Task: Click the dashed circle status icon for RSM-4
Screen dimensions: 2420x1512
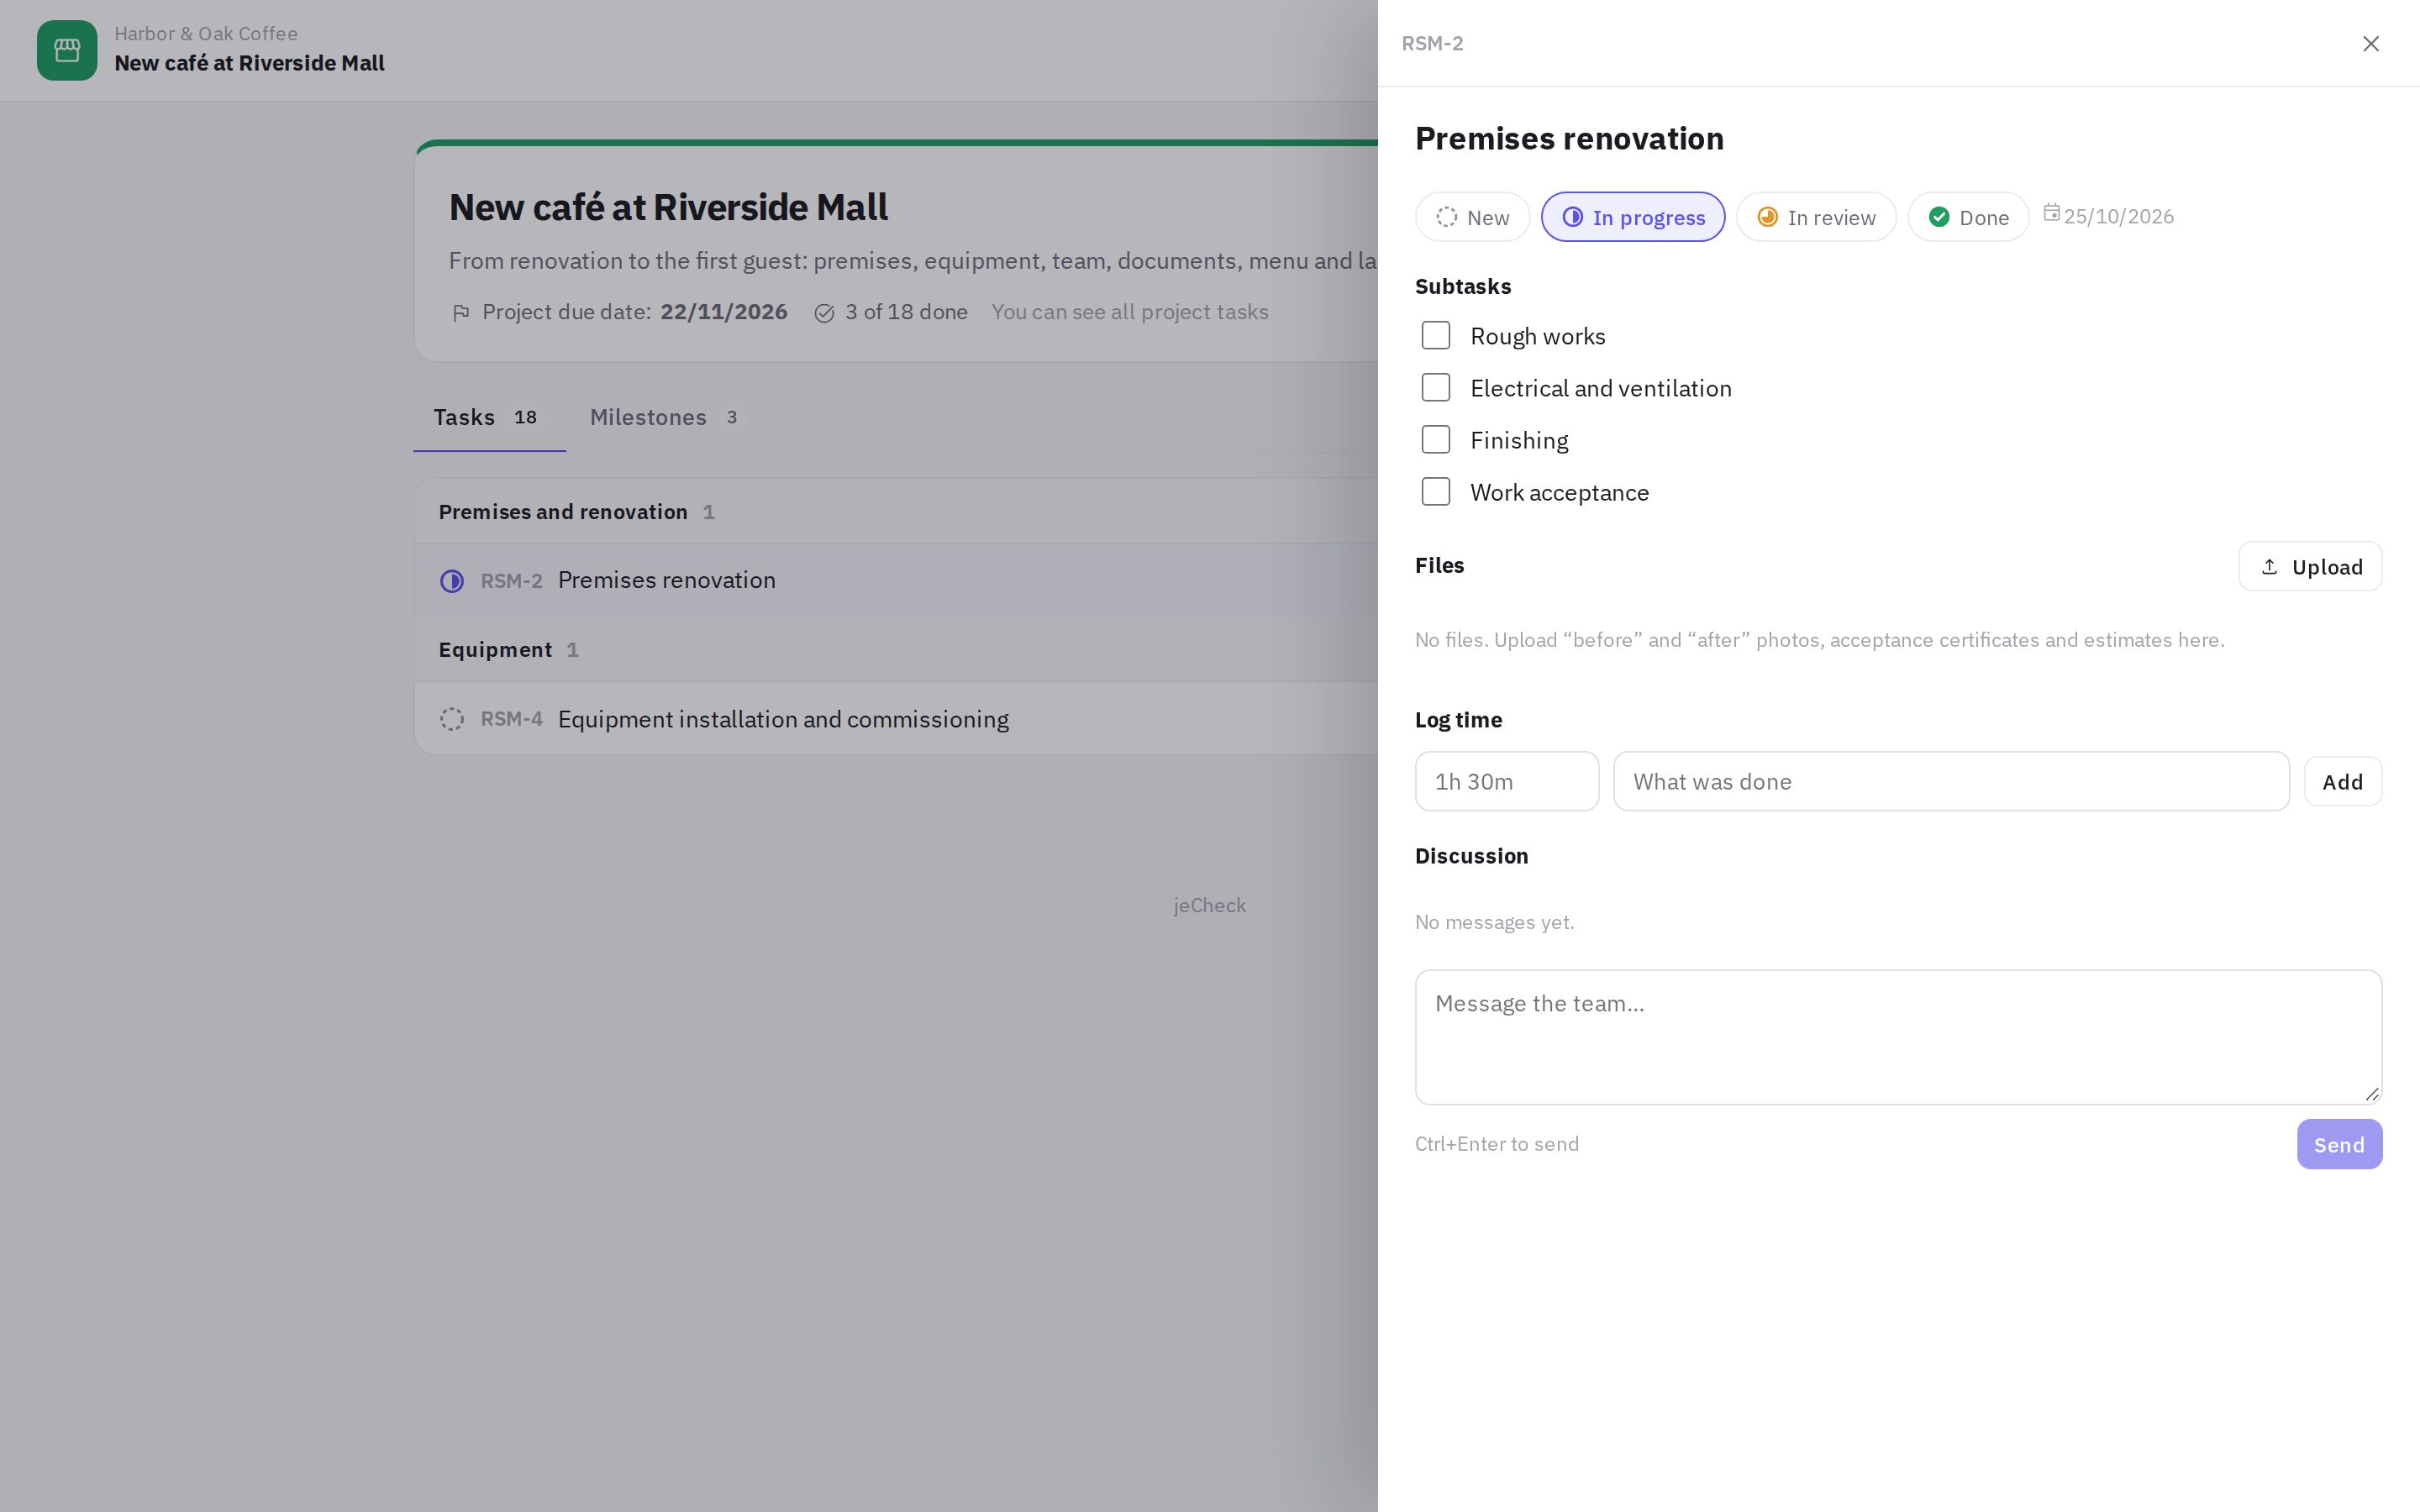Action: click(x=452, y=719)
